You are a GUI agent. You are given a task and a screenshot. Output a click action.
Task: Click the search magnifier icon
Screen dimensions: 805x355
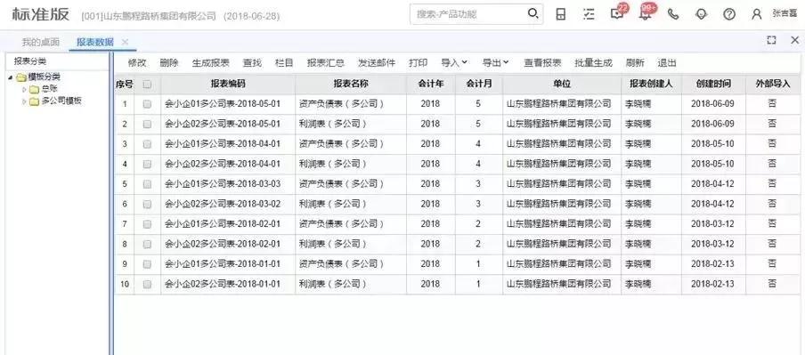(533, 14)
